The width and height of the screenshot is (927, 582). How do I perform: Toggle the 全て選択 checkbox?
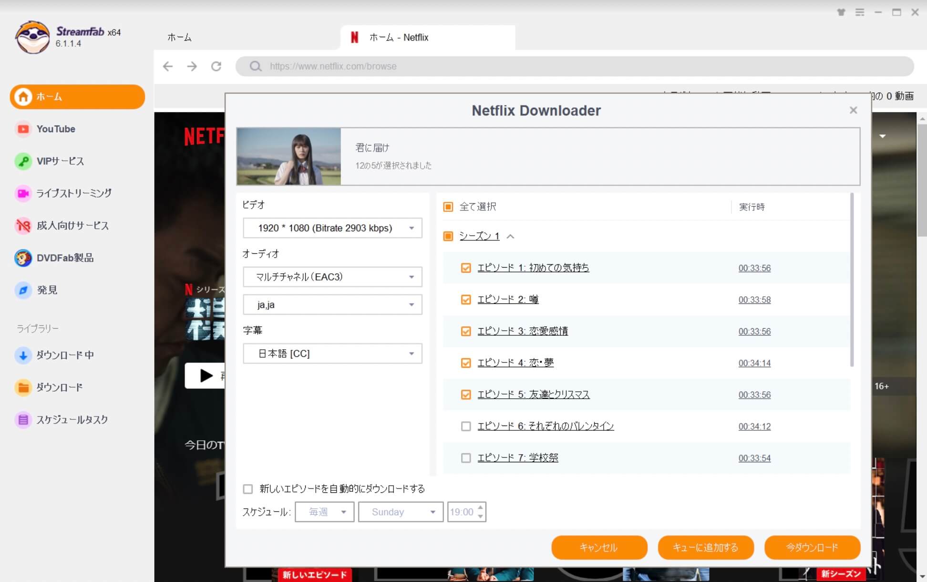click(448, 207)
